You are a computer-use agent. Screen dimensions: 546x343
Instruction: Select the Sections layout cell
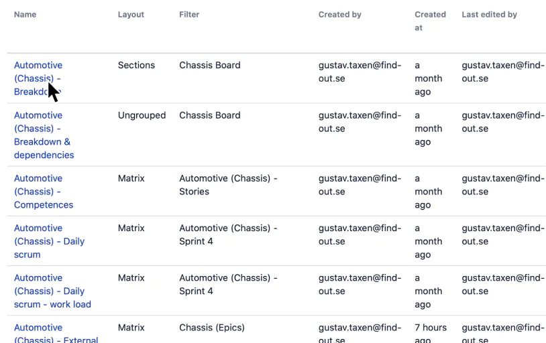coord(136,65)
